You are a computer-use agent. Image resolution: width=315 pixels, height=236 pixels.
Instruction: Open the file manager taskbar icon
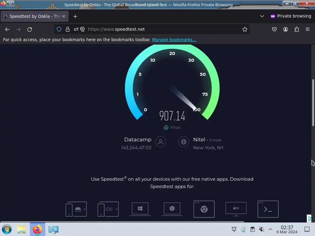(x=22, y=229)
